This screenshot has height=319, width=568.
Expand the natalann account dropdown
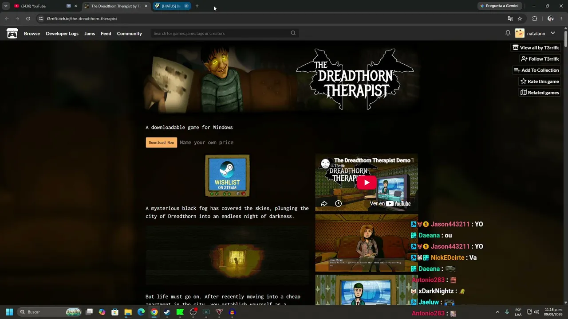pos(553,33)
